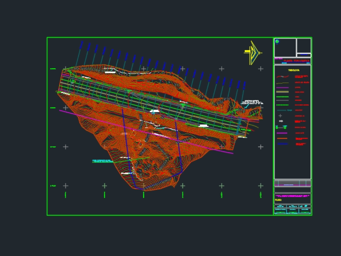Select the magenta project title text
This screenshot has height=256, width=341.
(292, 196)
